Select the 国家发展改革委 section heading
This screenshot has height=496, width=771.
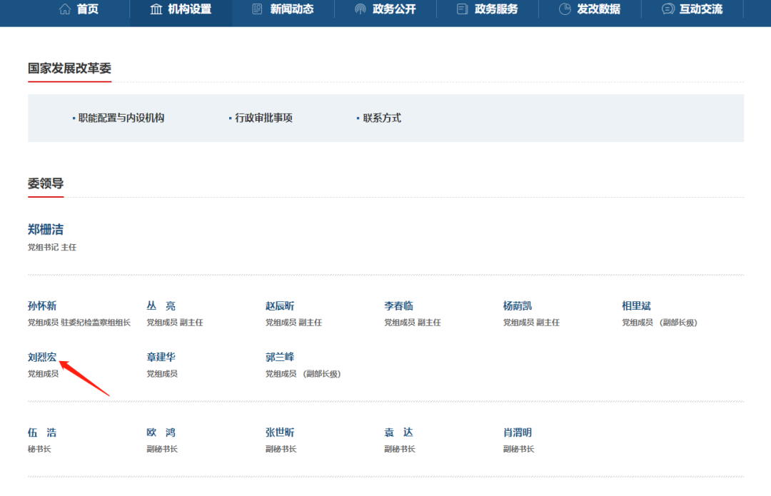click(69, 69)
